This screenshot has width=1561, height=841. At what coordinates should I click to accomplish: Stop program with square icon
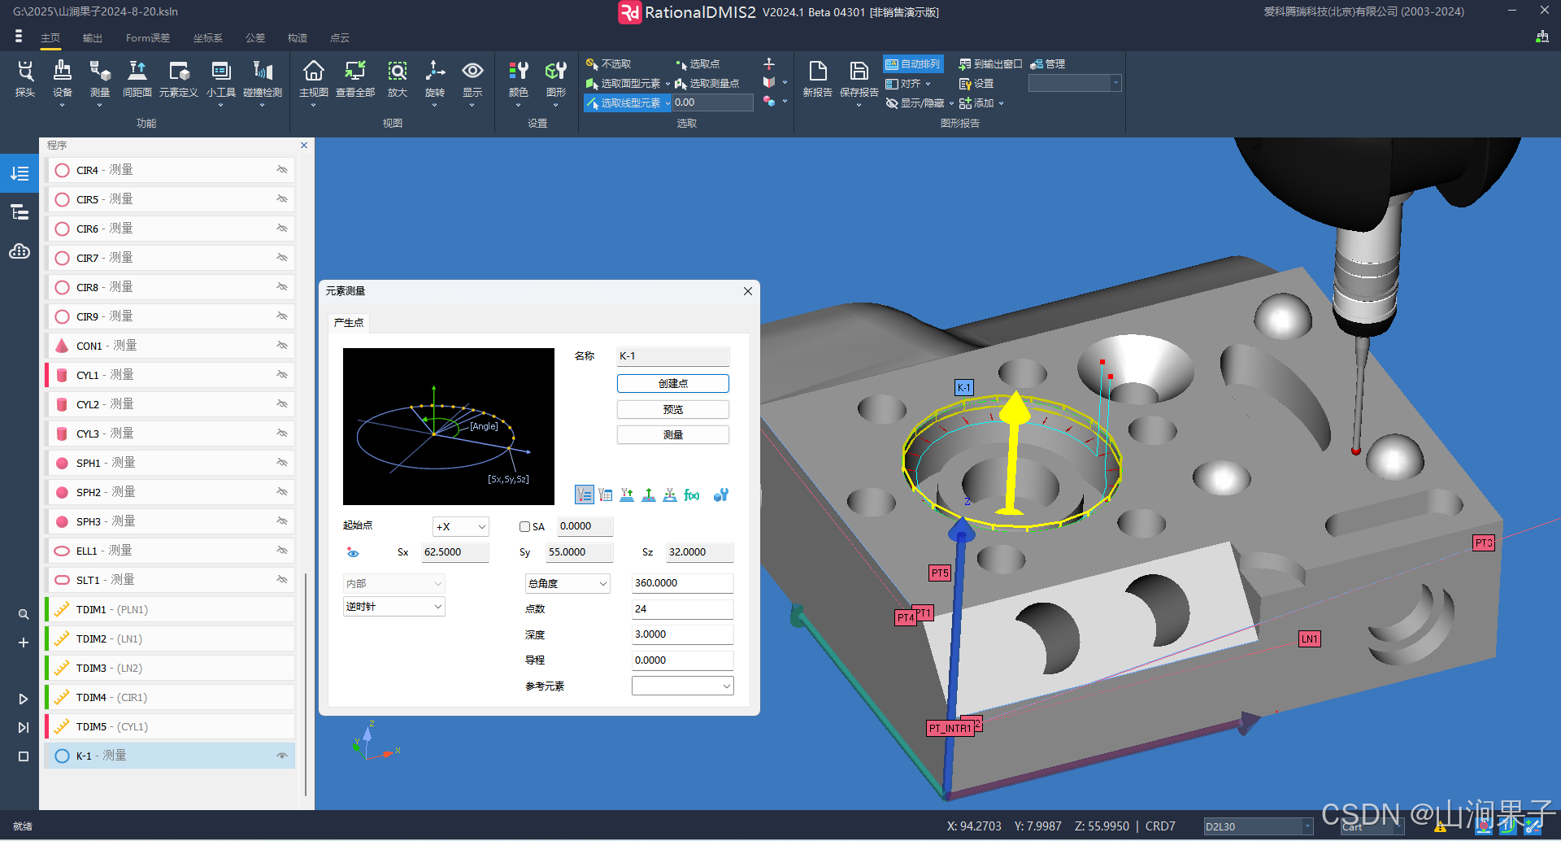[x=24, y=756]
